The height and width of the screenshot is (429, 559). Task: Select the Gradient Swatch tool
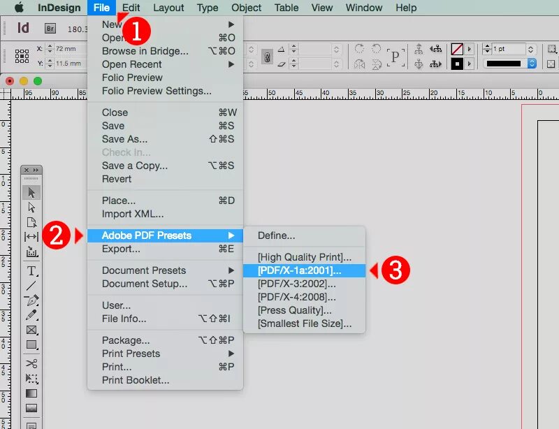coord(31,393)
